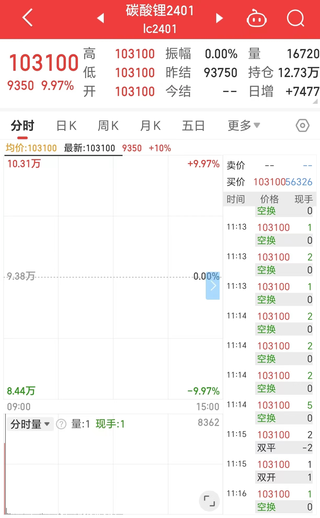The height and width of the screenshot is (518, 320).
Task: Tap the back arrow in header
Action: (28, 18)
